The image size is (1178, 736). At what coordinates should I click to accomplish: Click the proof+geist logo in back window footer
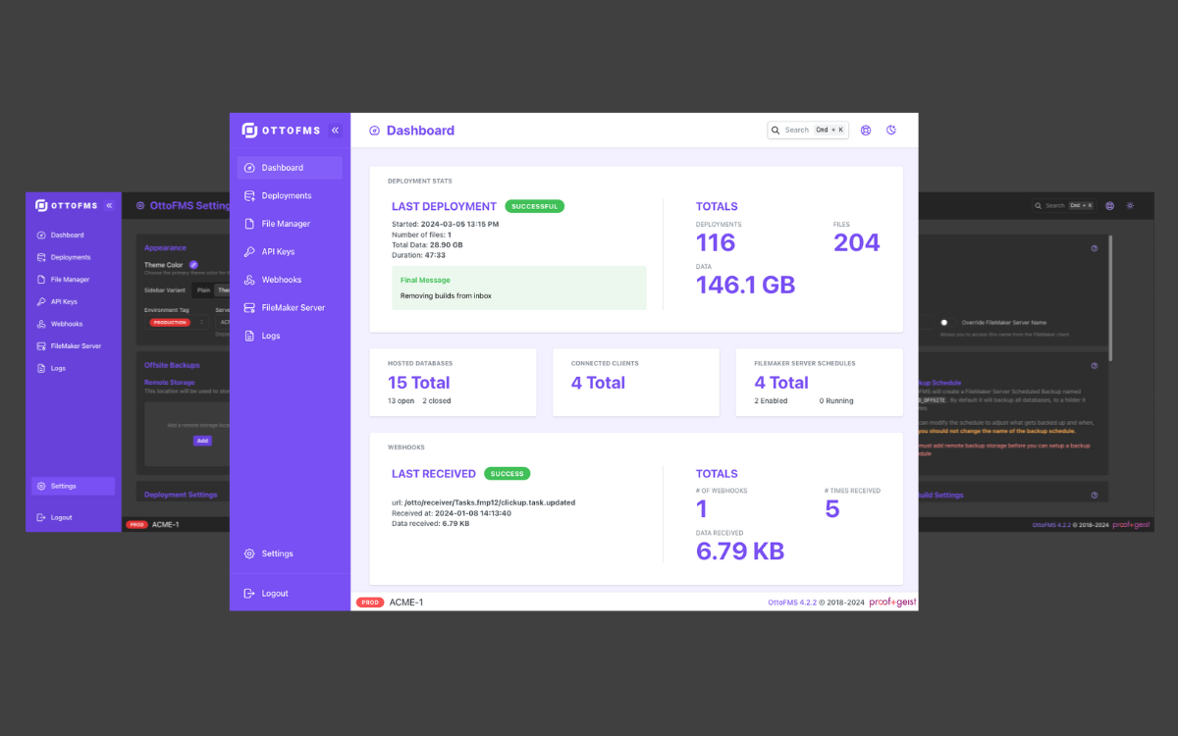tap(1131, 525)
